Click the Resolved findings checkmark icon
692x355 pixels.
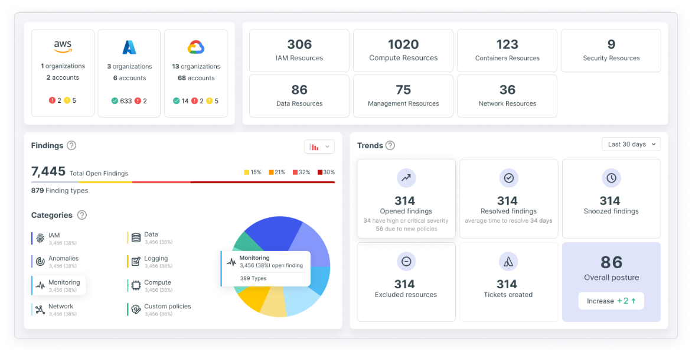coord(508,177)
